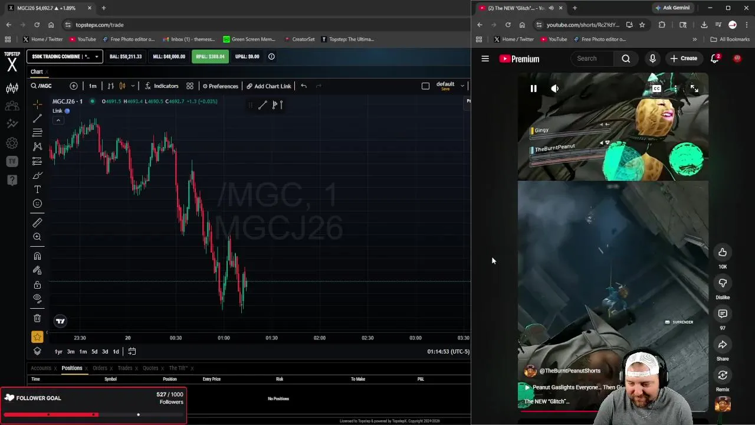Toggle stay in drawing mode
This screenshot has height=425, width=755.
pyautogui.click(x=37, y=270)
